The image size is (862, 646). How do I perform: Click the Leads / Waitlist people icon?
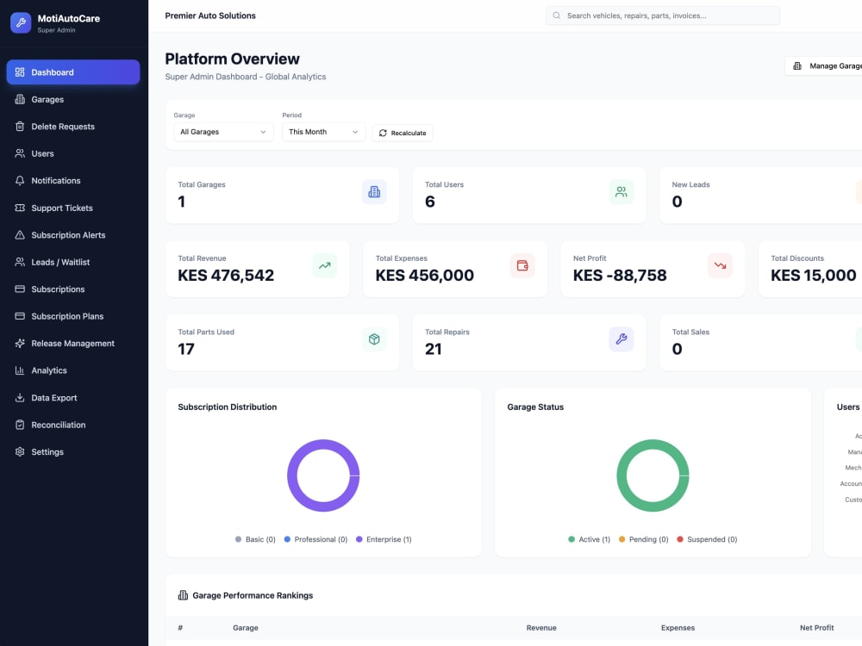point(20,262)
